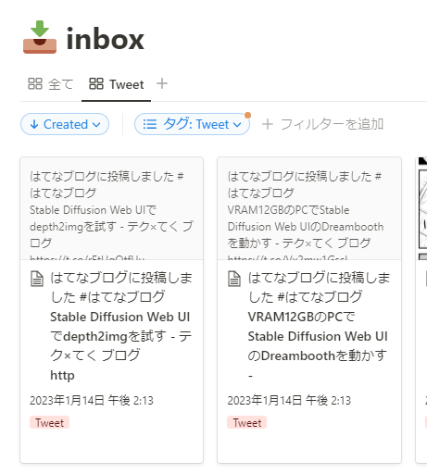Open the depth2img blog post card
Viewport: 427px width, 474px height.
pyautogui.click(x=112, y=310)
